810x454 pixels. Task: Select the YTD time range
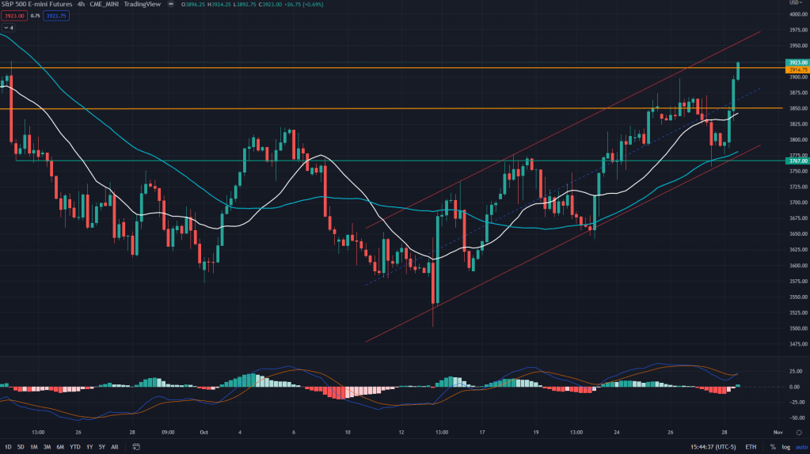pyautogui.click(x=74, y=447)
